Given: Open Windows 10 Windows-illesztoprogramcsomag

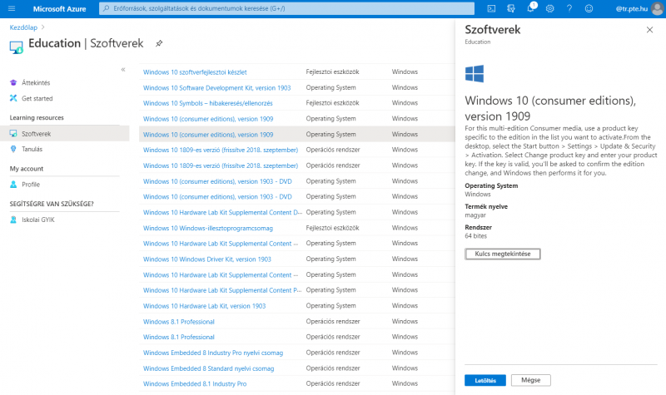Looking at the screenshot, I should (x=207, y=228).
